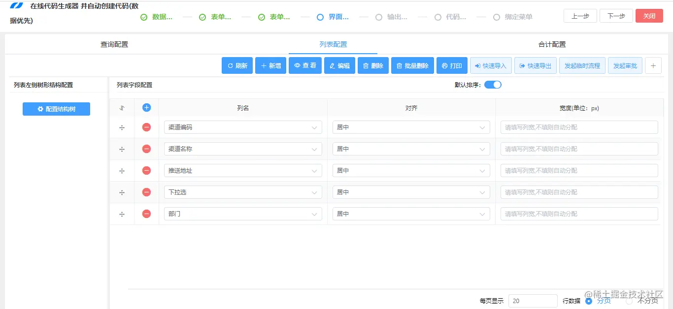Viewport: 673px width, 309px height.
Task: Click the blue plus icon to add column
Action: [x=146, y=107]
